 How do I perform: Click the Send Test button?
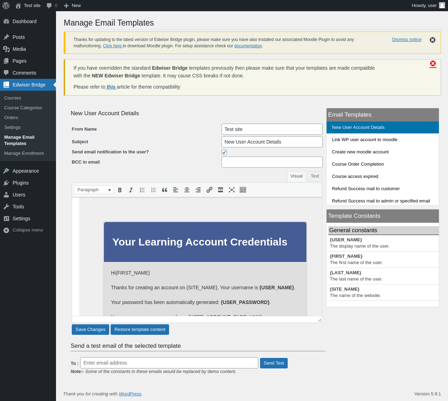(x=274, y=363)
